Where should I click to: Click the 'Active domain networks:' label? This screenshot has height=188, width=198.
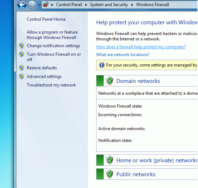click(x=122, y=129)
